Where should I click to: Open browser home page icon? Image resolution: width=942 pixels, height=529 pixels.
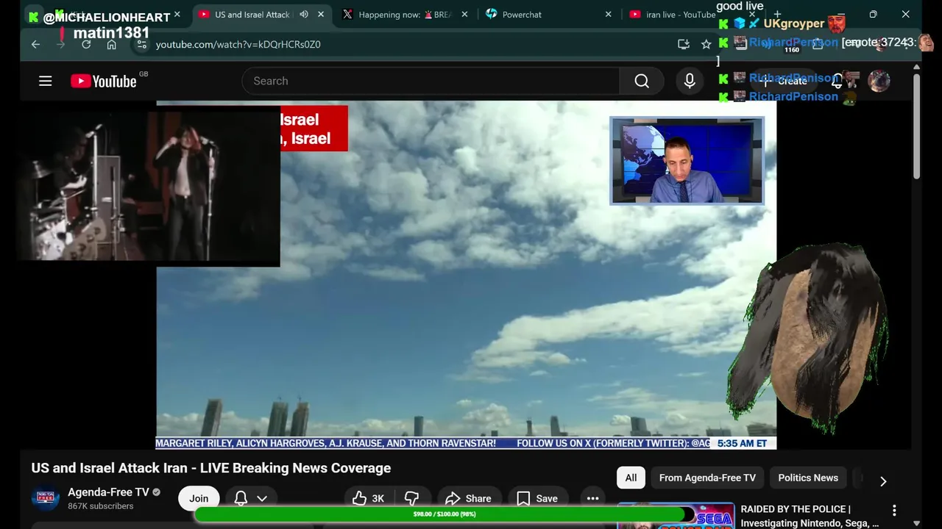pyautogui.click(x=111, y=44)
